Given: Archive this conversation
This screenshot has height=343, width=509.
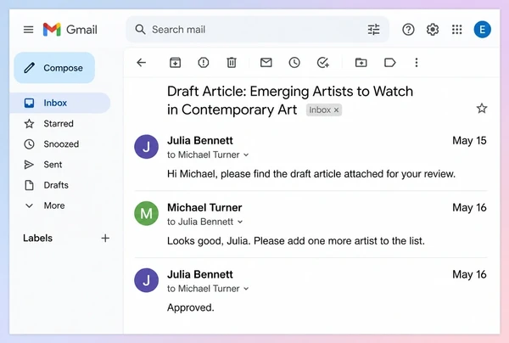Looking at the screenshot, I should pos(176,62).
